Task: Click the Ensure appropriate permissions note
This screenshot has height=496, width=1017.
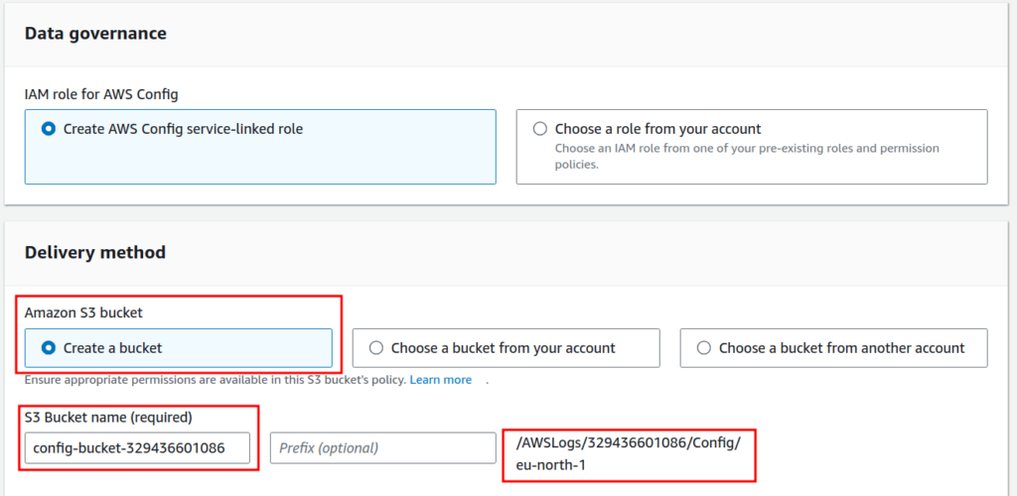Action: 216,380
